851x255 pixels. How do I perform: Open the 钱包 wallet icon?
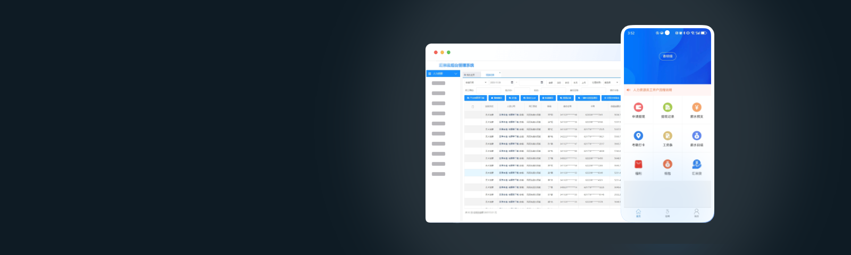(x=668, y=164)
